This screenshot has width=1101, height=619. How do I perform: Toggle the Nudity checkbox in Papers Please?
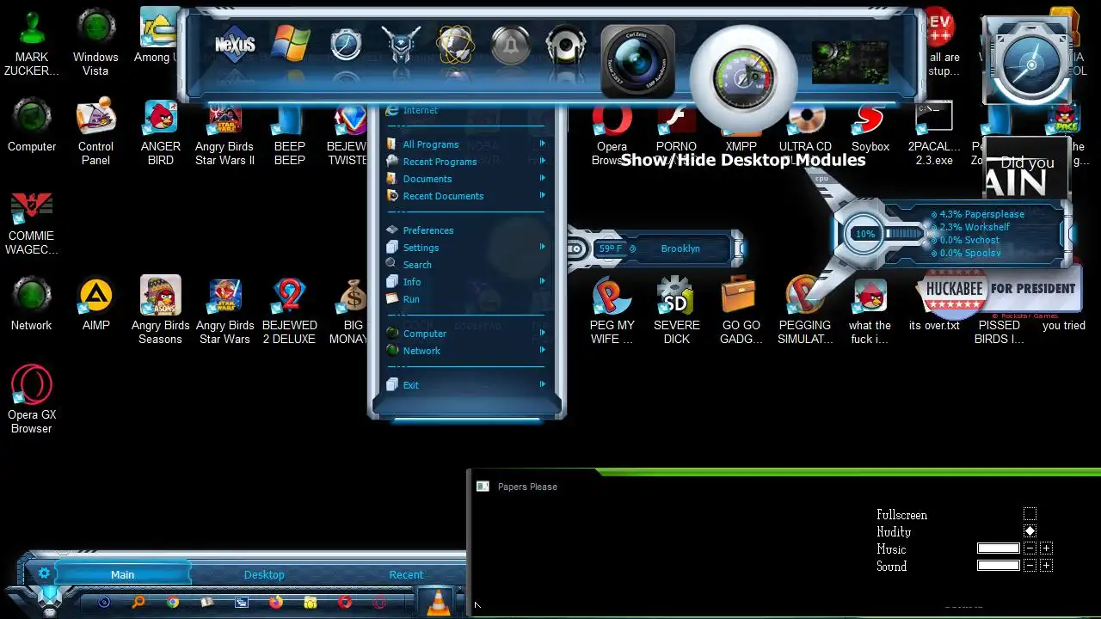pyautogui.click(x=1030, y=531)
